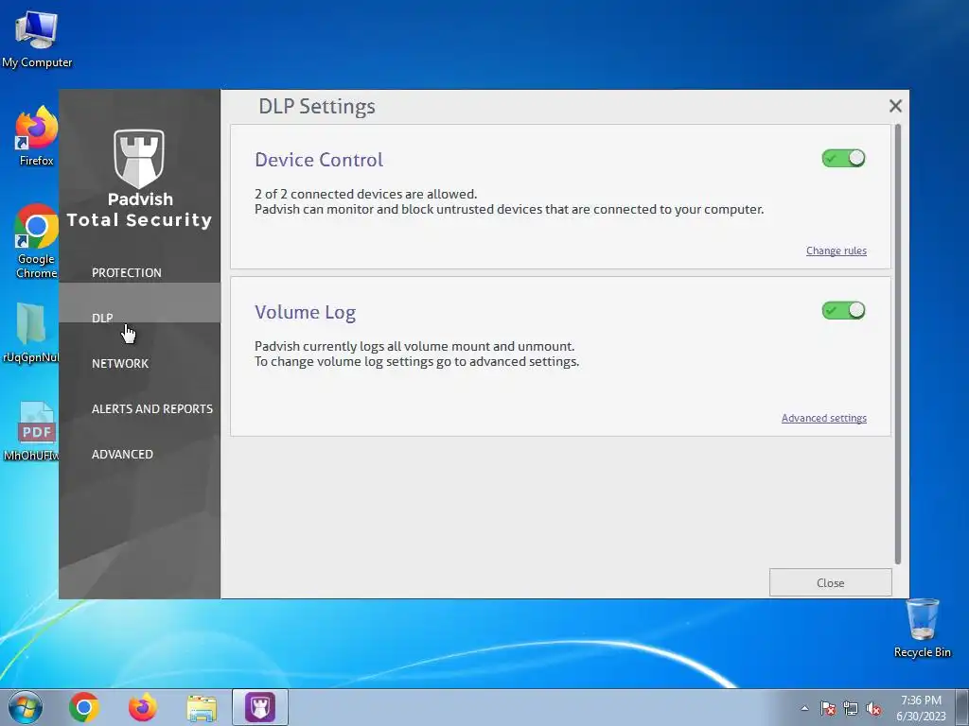Click the Padvish shield logo

click(x=139, y=158)
